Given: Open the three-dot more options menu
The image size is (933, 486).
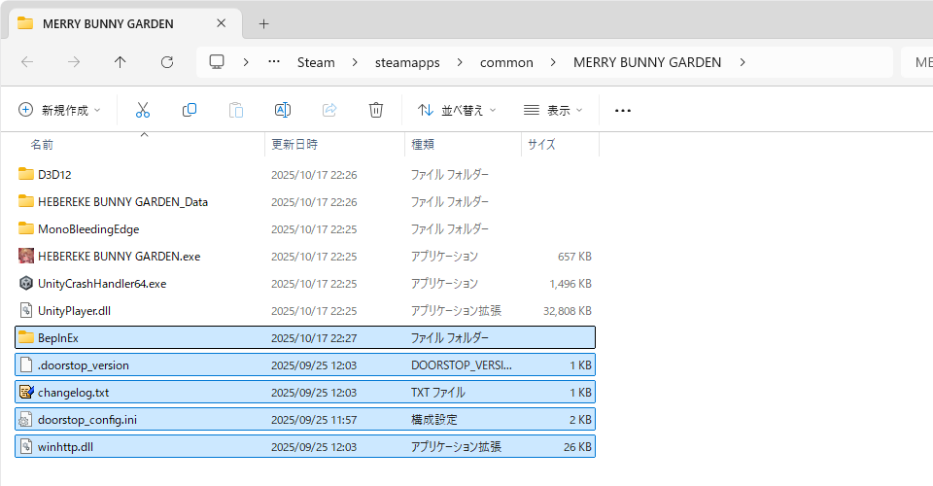Looking at the screenshot, I should [623, 111].
